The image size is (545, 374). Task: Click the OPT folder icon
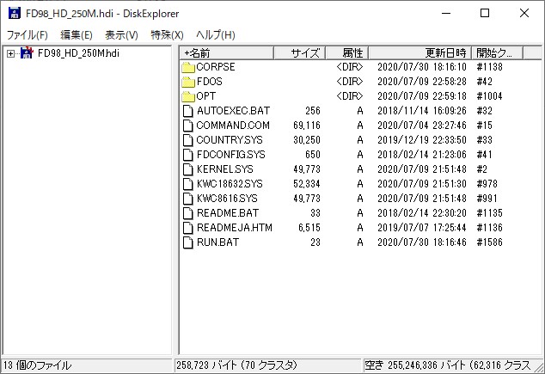coord(188,96)
